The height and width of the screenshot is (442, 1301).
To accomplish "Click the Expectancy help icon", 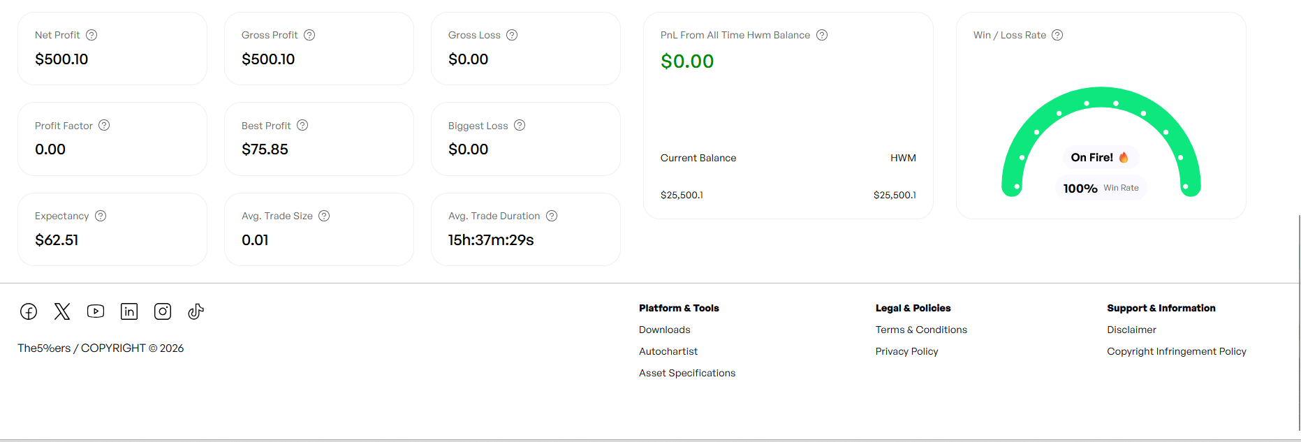I will click(101, 216).
